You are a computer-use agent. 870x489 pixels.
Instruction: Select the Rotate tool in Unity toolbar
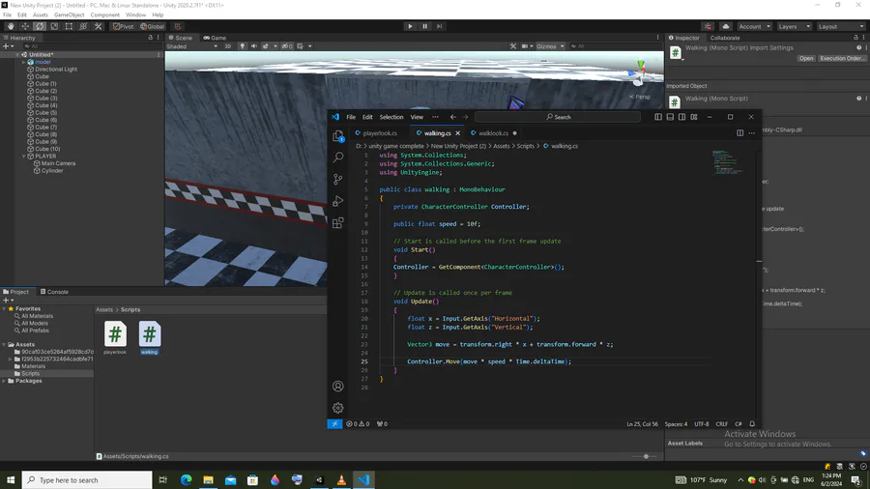click(40, 26)
